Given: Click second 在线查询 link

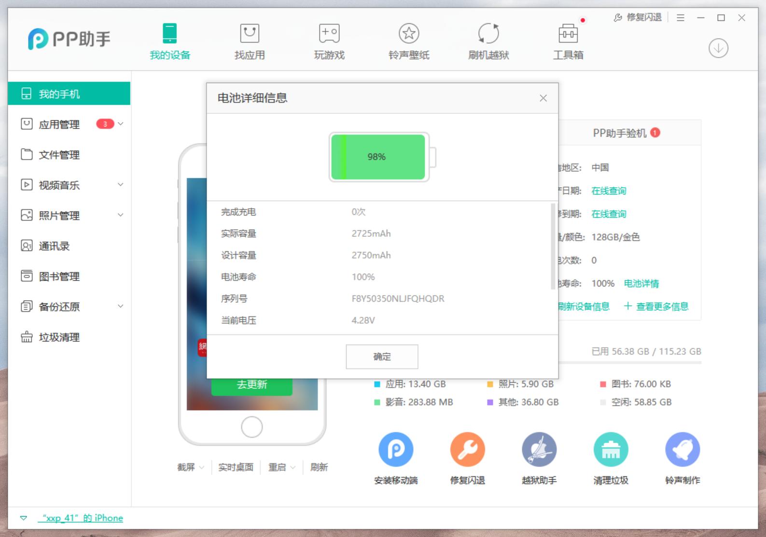Looking at the screenshot, I should click(609, 214).
